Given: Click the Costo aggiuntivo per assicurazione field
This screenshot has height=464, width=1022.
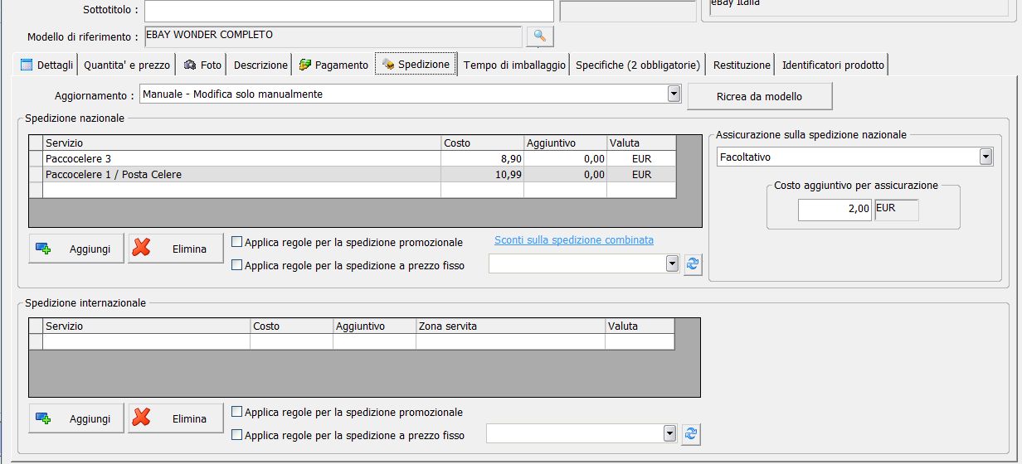Looking at the screenshot, I should point(835,209).
